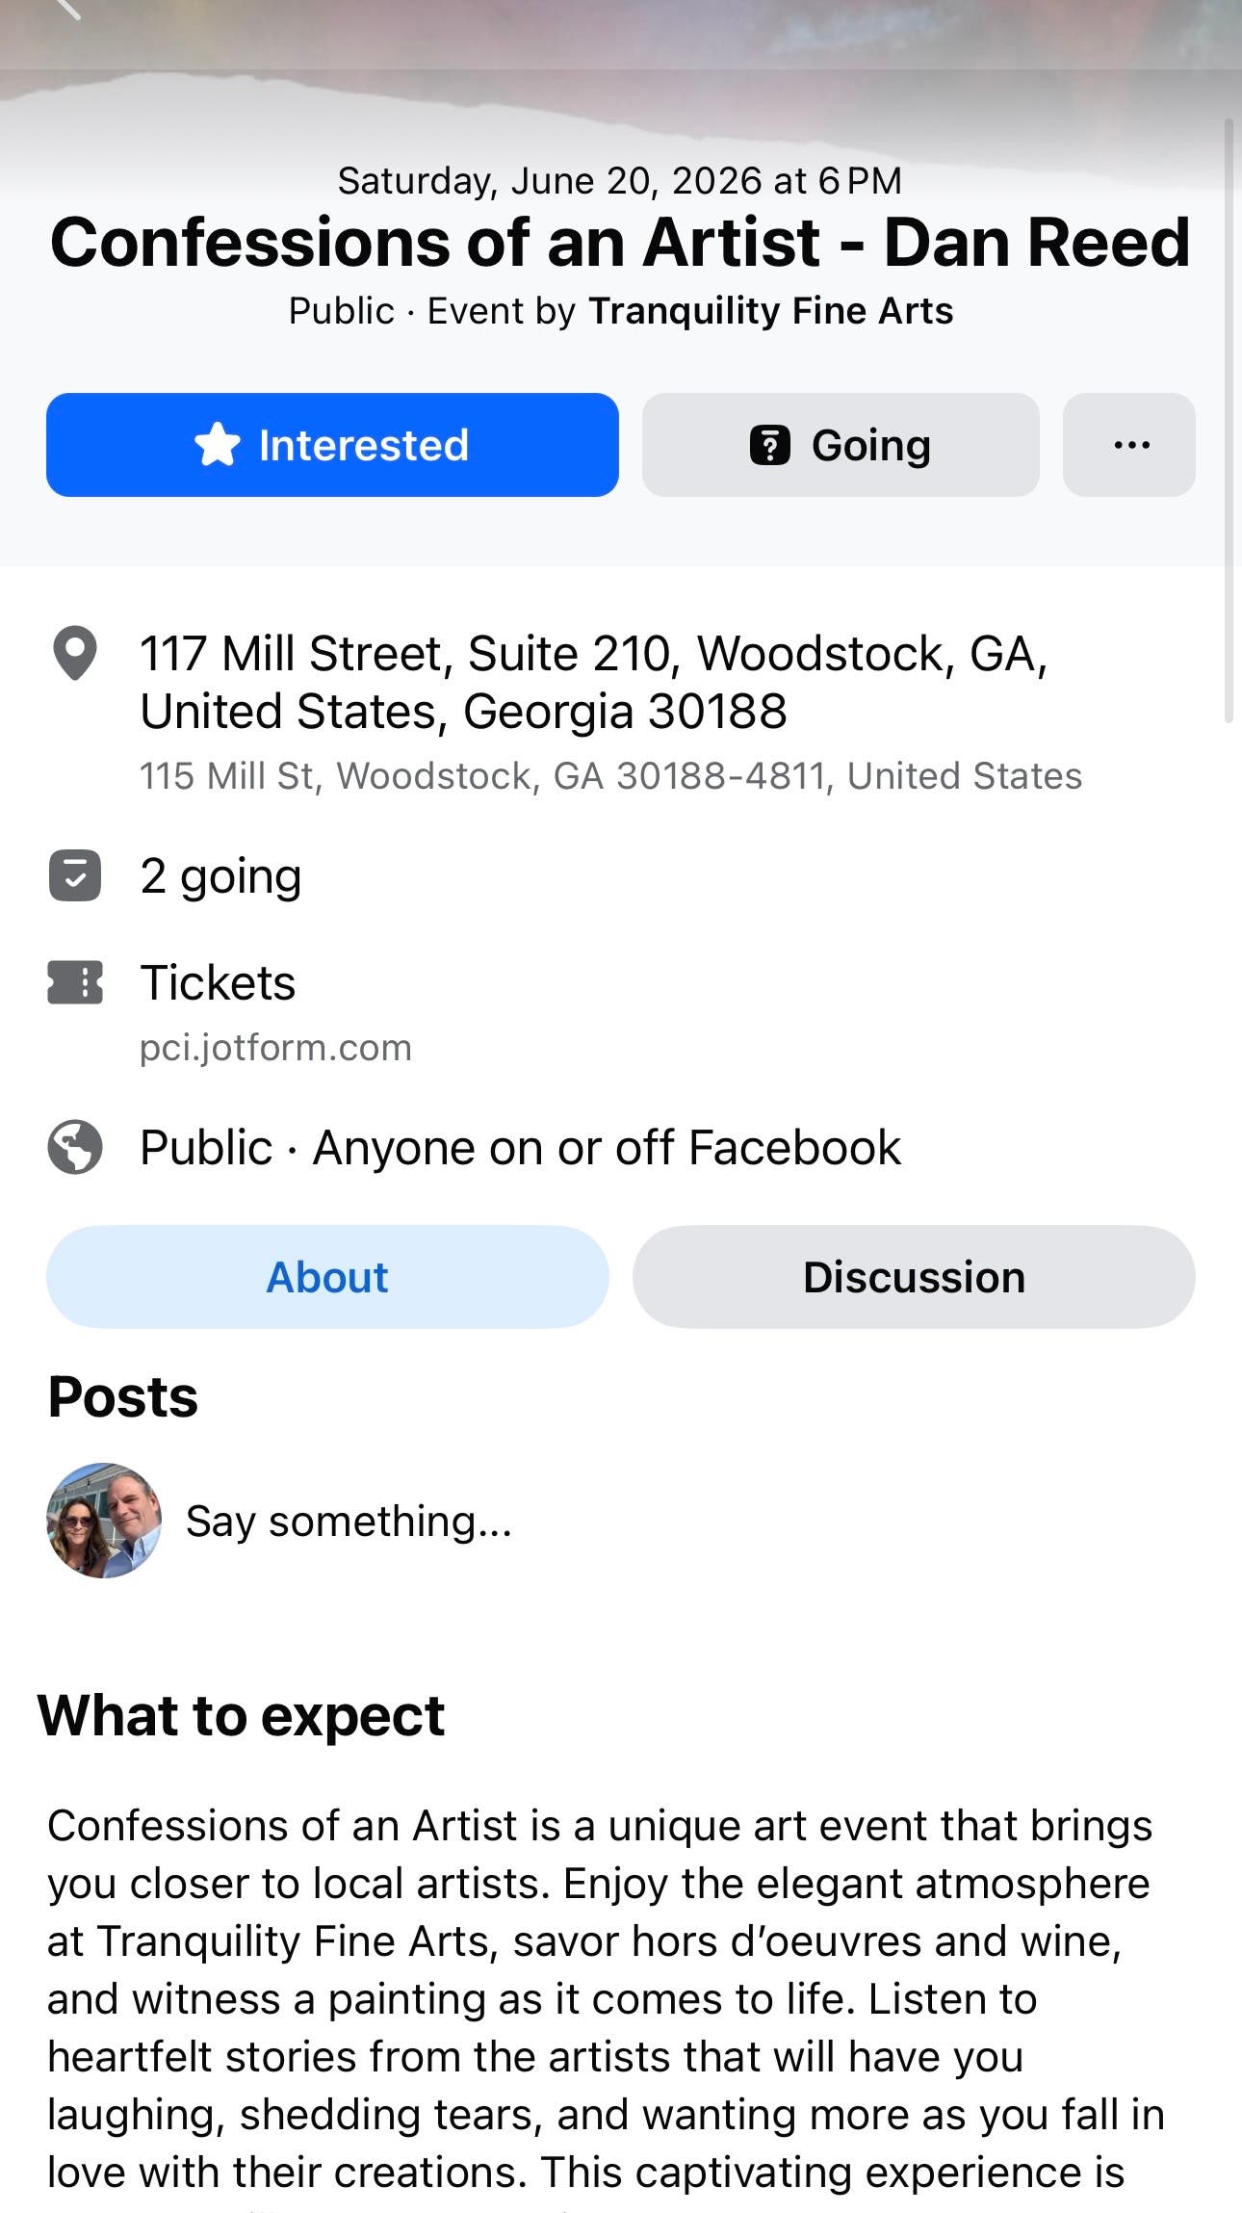The width and height of the screenshot is (1242, 2213).
Task: Tap the back arrow at top left
Action: point(65,8)
